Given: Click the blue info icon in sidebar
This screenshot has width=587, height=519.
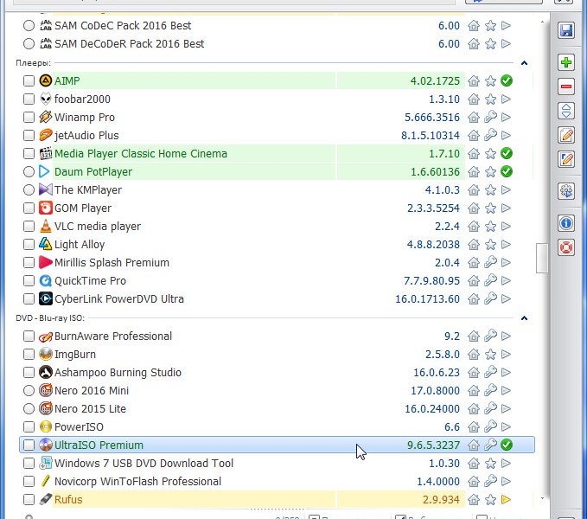Looking at the screenshot, I should [566, 223].
